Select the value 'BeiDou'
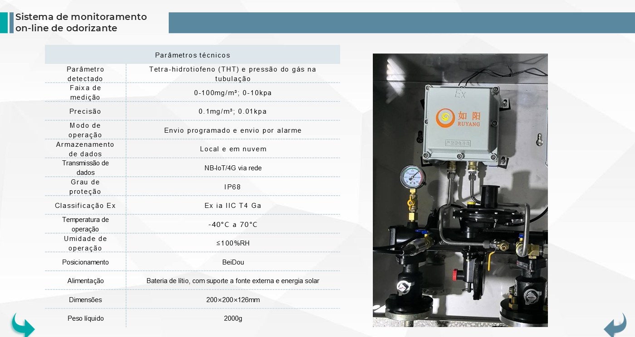Image resolution: width=635 pixels, height=337 pixels. pos(233,262)
